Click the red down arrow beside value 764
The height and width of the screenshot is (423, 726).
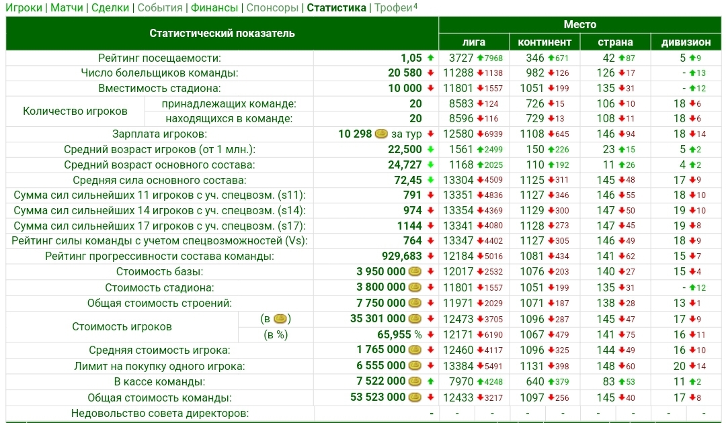431,241
